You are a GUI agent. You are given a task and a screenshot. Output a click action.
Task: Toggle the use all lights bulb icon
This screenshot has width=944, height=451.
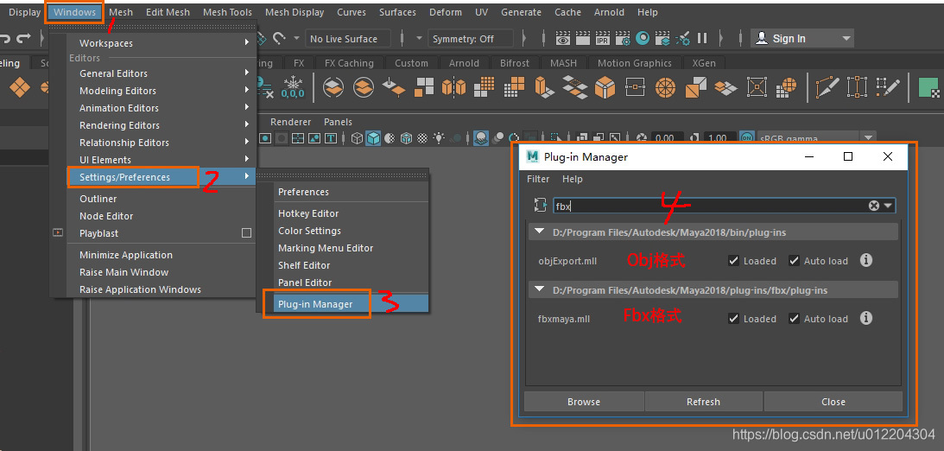pyautogui.click(x=440, y=138)
